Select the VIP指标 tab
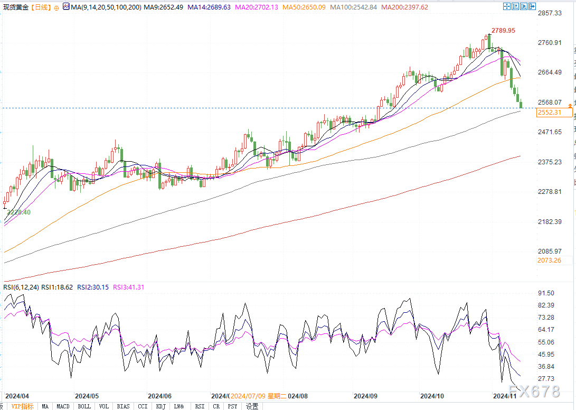Screen dimensions: 576x410 click(x=22, y=406)
